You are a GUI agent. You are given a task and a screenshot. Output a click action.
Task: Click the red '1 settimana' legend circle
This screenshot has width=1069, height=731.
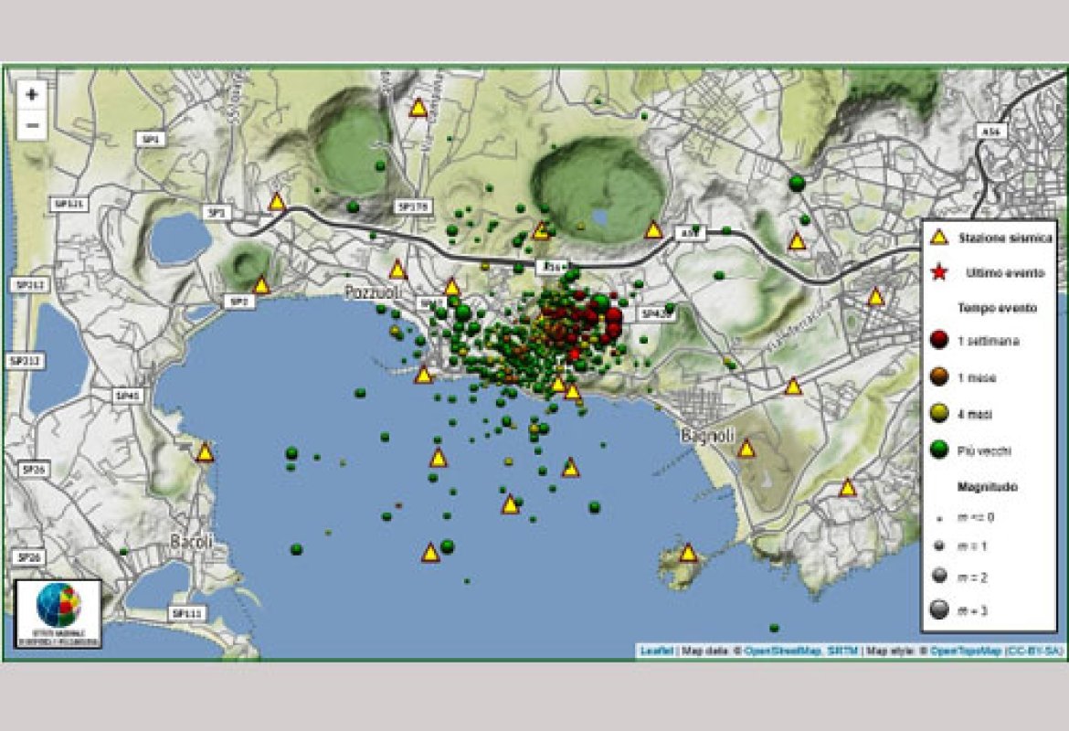939,340
